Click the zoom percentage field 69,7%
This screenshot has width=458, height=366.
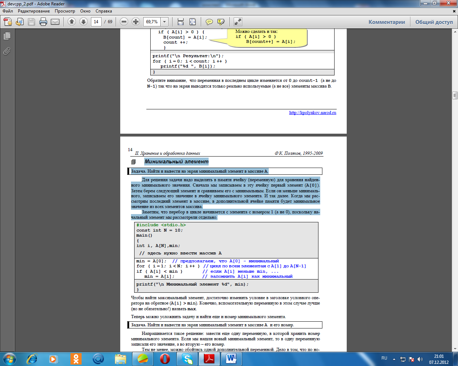pos(152,22)
